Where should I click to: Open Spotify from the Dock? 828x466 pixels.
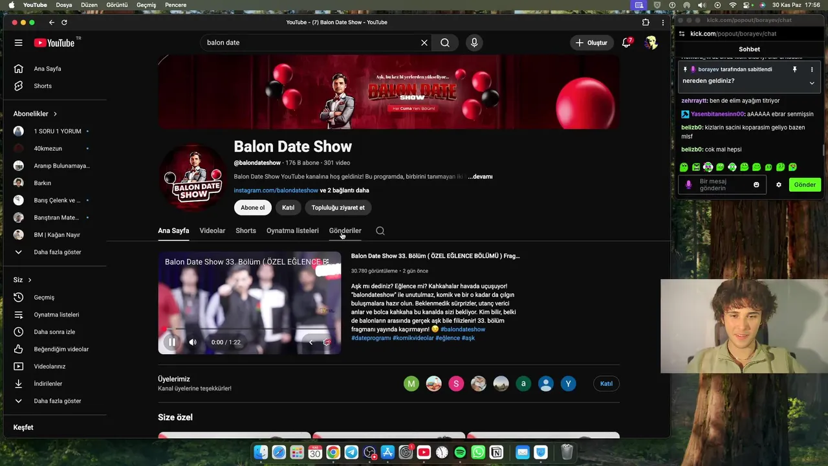tap(460, 452)
